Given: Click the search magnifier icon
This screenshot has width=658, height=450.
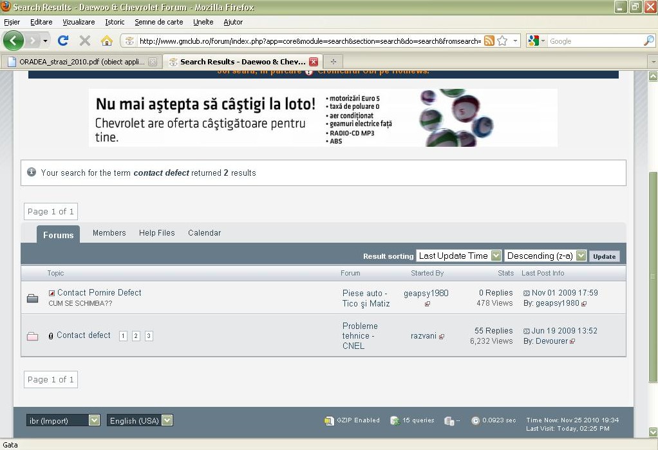Looking at the screenshot, I should tap(648, 41).
